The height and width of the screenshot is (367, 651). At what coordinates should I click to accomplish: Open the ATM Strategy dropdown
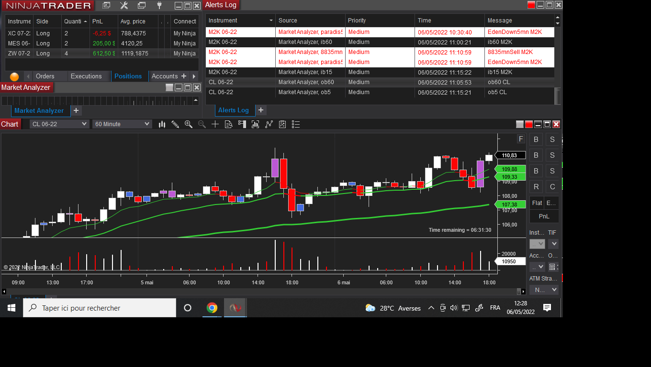(x=544, y=290)
